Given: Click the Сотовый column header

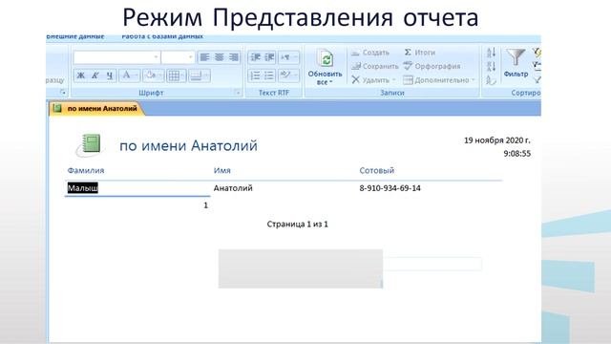Looking at the screenshot, I should pyautogui.click(x=377, y=170).
